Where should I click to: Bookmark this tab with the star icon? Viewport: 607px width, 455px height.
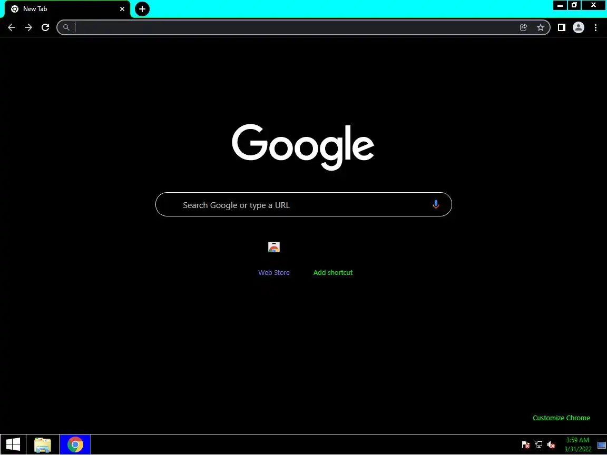[541, 27]
